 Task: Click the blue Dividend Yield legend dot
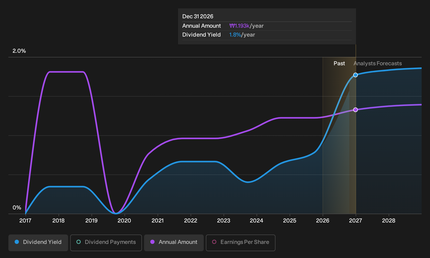pyautogui.click(x=17, y=242)
